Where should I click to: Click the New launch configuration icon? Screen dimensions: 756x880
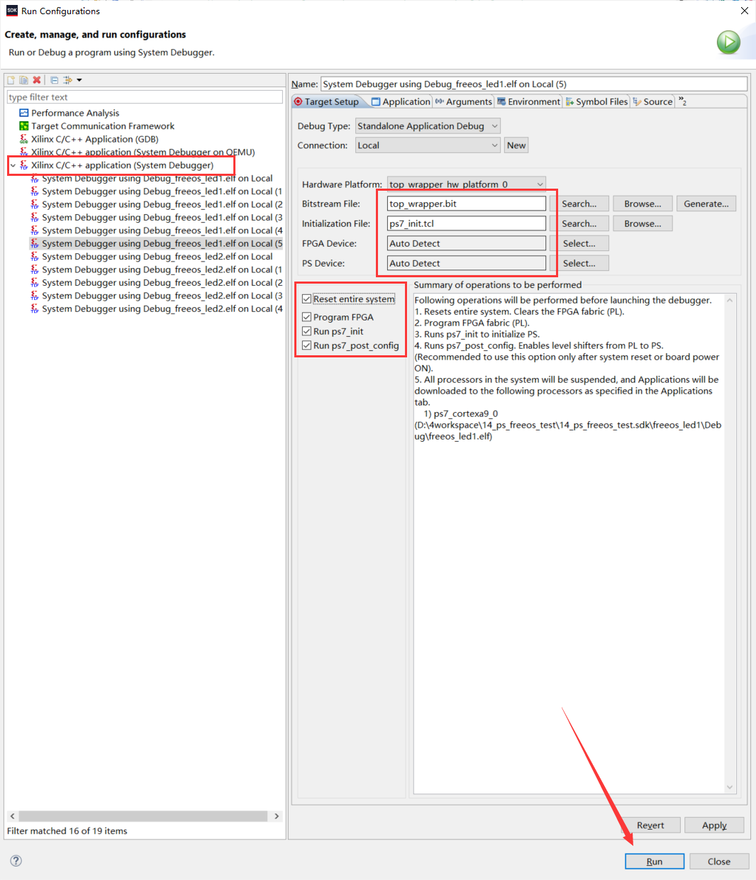point(11,80)
